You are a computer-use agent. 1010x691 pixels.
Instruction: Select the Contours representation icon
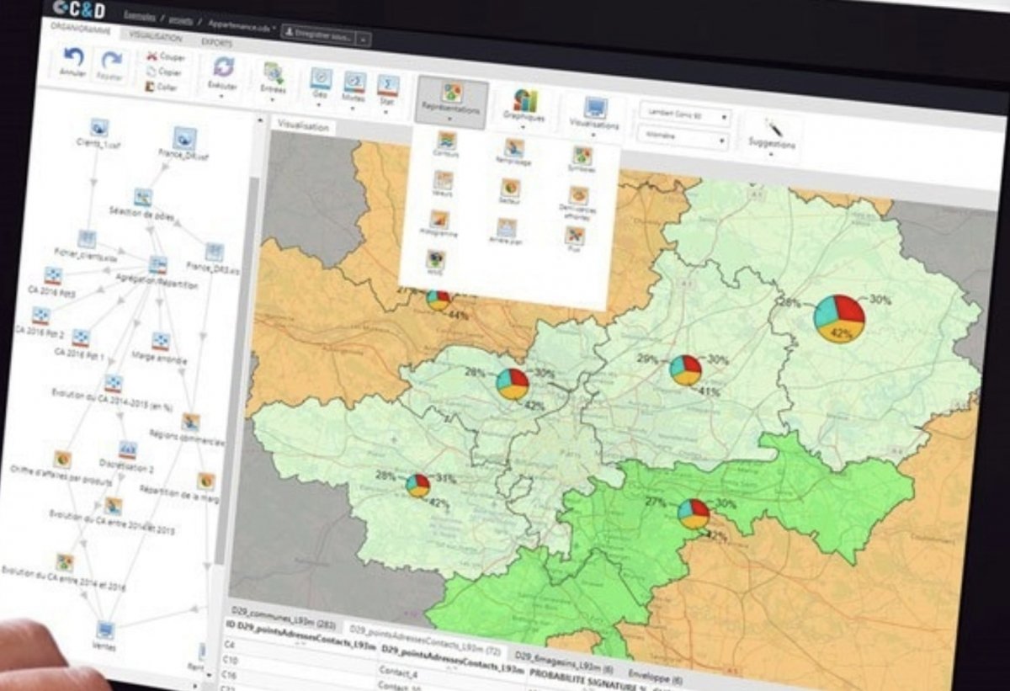pyautogui.click(x=446, y=141)
